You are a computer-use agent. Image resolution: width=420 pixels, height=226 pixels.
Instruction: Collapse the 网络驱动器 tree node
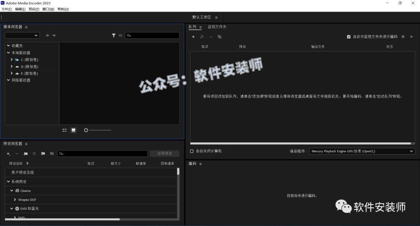pos(8,80)
